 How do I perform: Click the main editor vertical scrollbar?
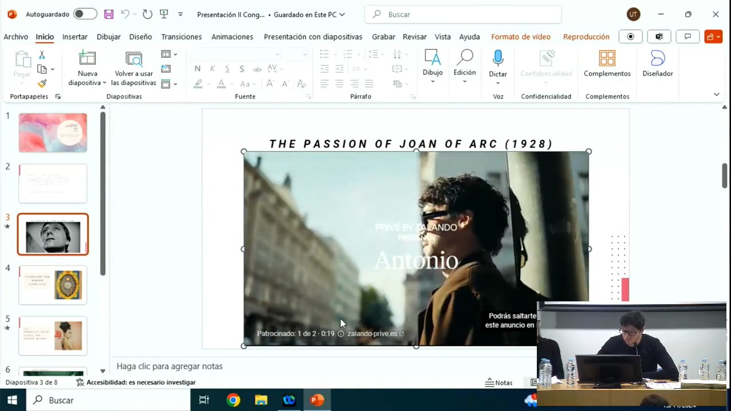(724, 177)
